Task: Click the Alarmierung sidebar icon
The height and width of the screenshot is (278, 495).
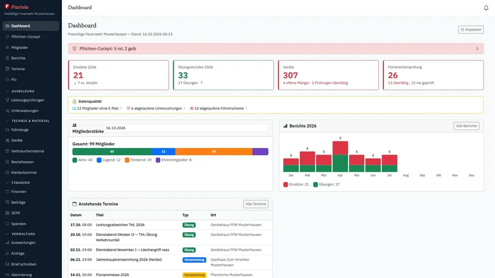Action: 7,275
